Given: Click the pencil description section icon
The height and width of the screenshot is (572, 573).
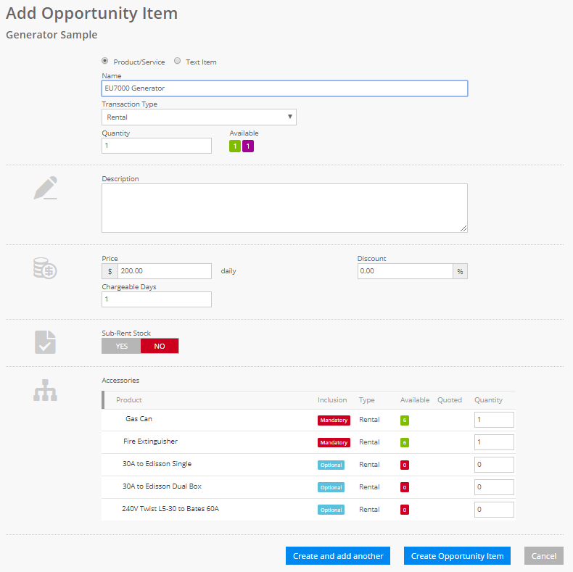Looking at the screenshot, I should coord(45,188).
